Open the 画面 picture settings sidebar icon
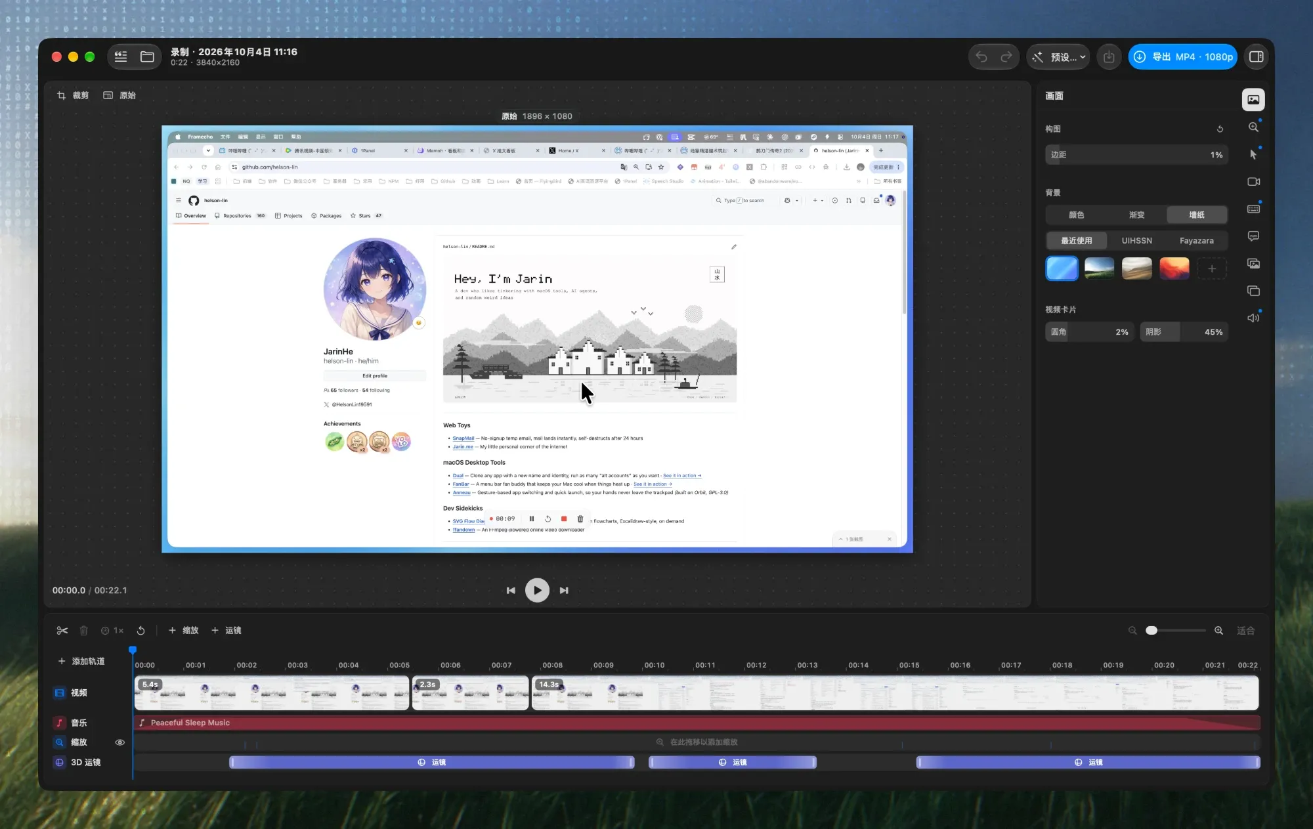Screen dimensions: 1313x829 tap(1253, 100)
